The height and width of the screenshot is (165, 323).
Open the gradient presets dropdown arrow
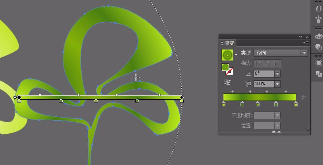pos(236,55)
